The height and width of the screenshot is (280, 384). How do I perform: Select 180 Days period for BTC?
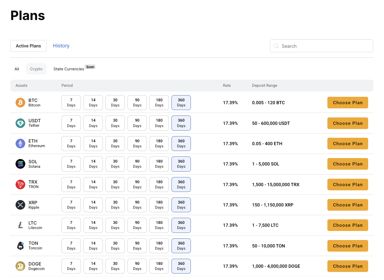159,103
